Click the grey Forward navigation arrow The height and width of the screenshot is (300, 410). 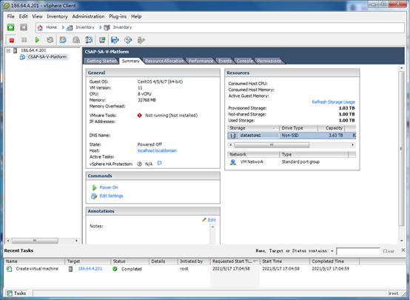[x=24, y=27]
